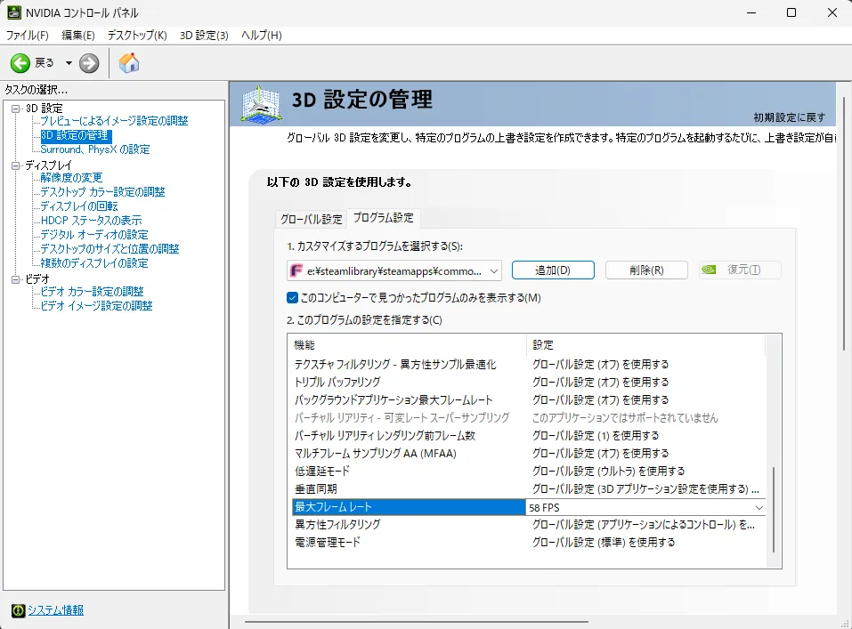Viewport: 852px width, 629px height.
Task: Click the NVIDIA logo on the 復元 button
Action: coord(710,269)
